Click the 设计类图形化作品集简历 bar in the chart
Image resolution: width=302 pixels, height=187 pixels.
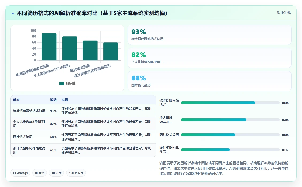coord(110,51)
